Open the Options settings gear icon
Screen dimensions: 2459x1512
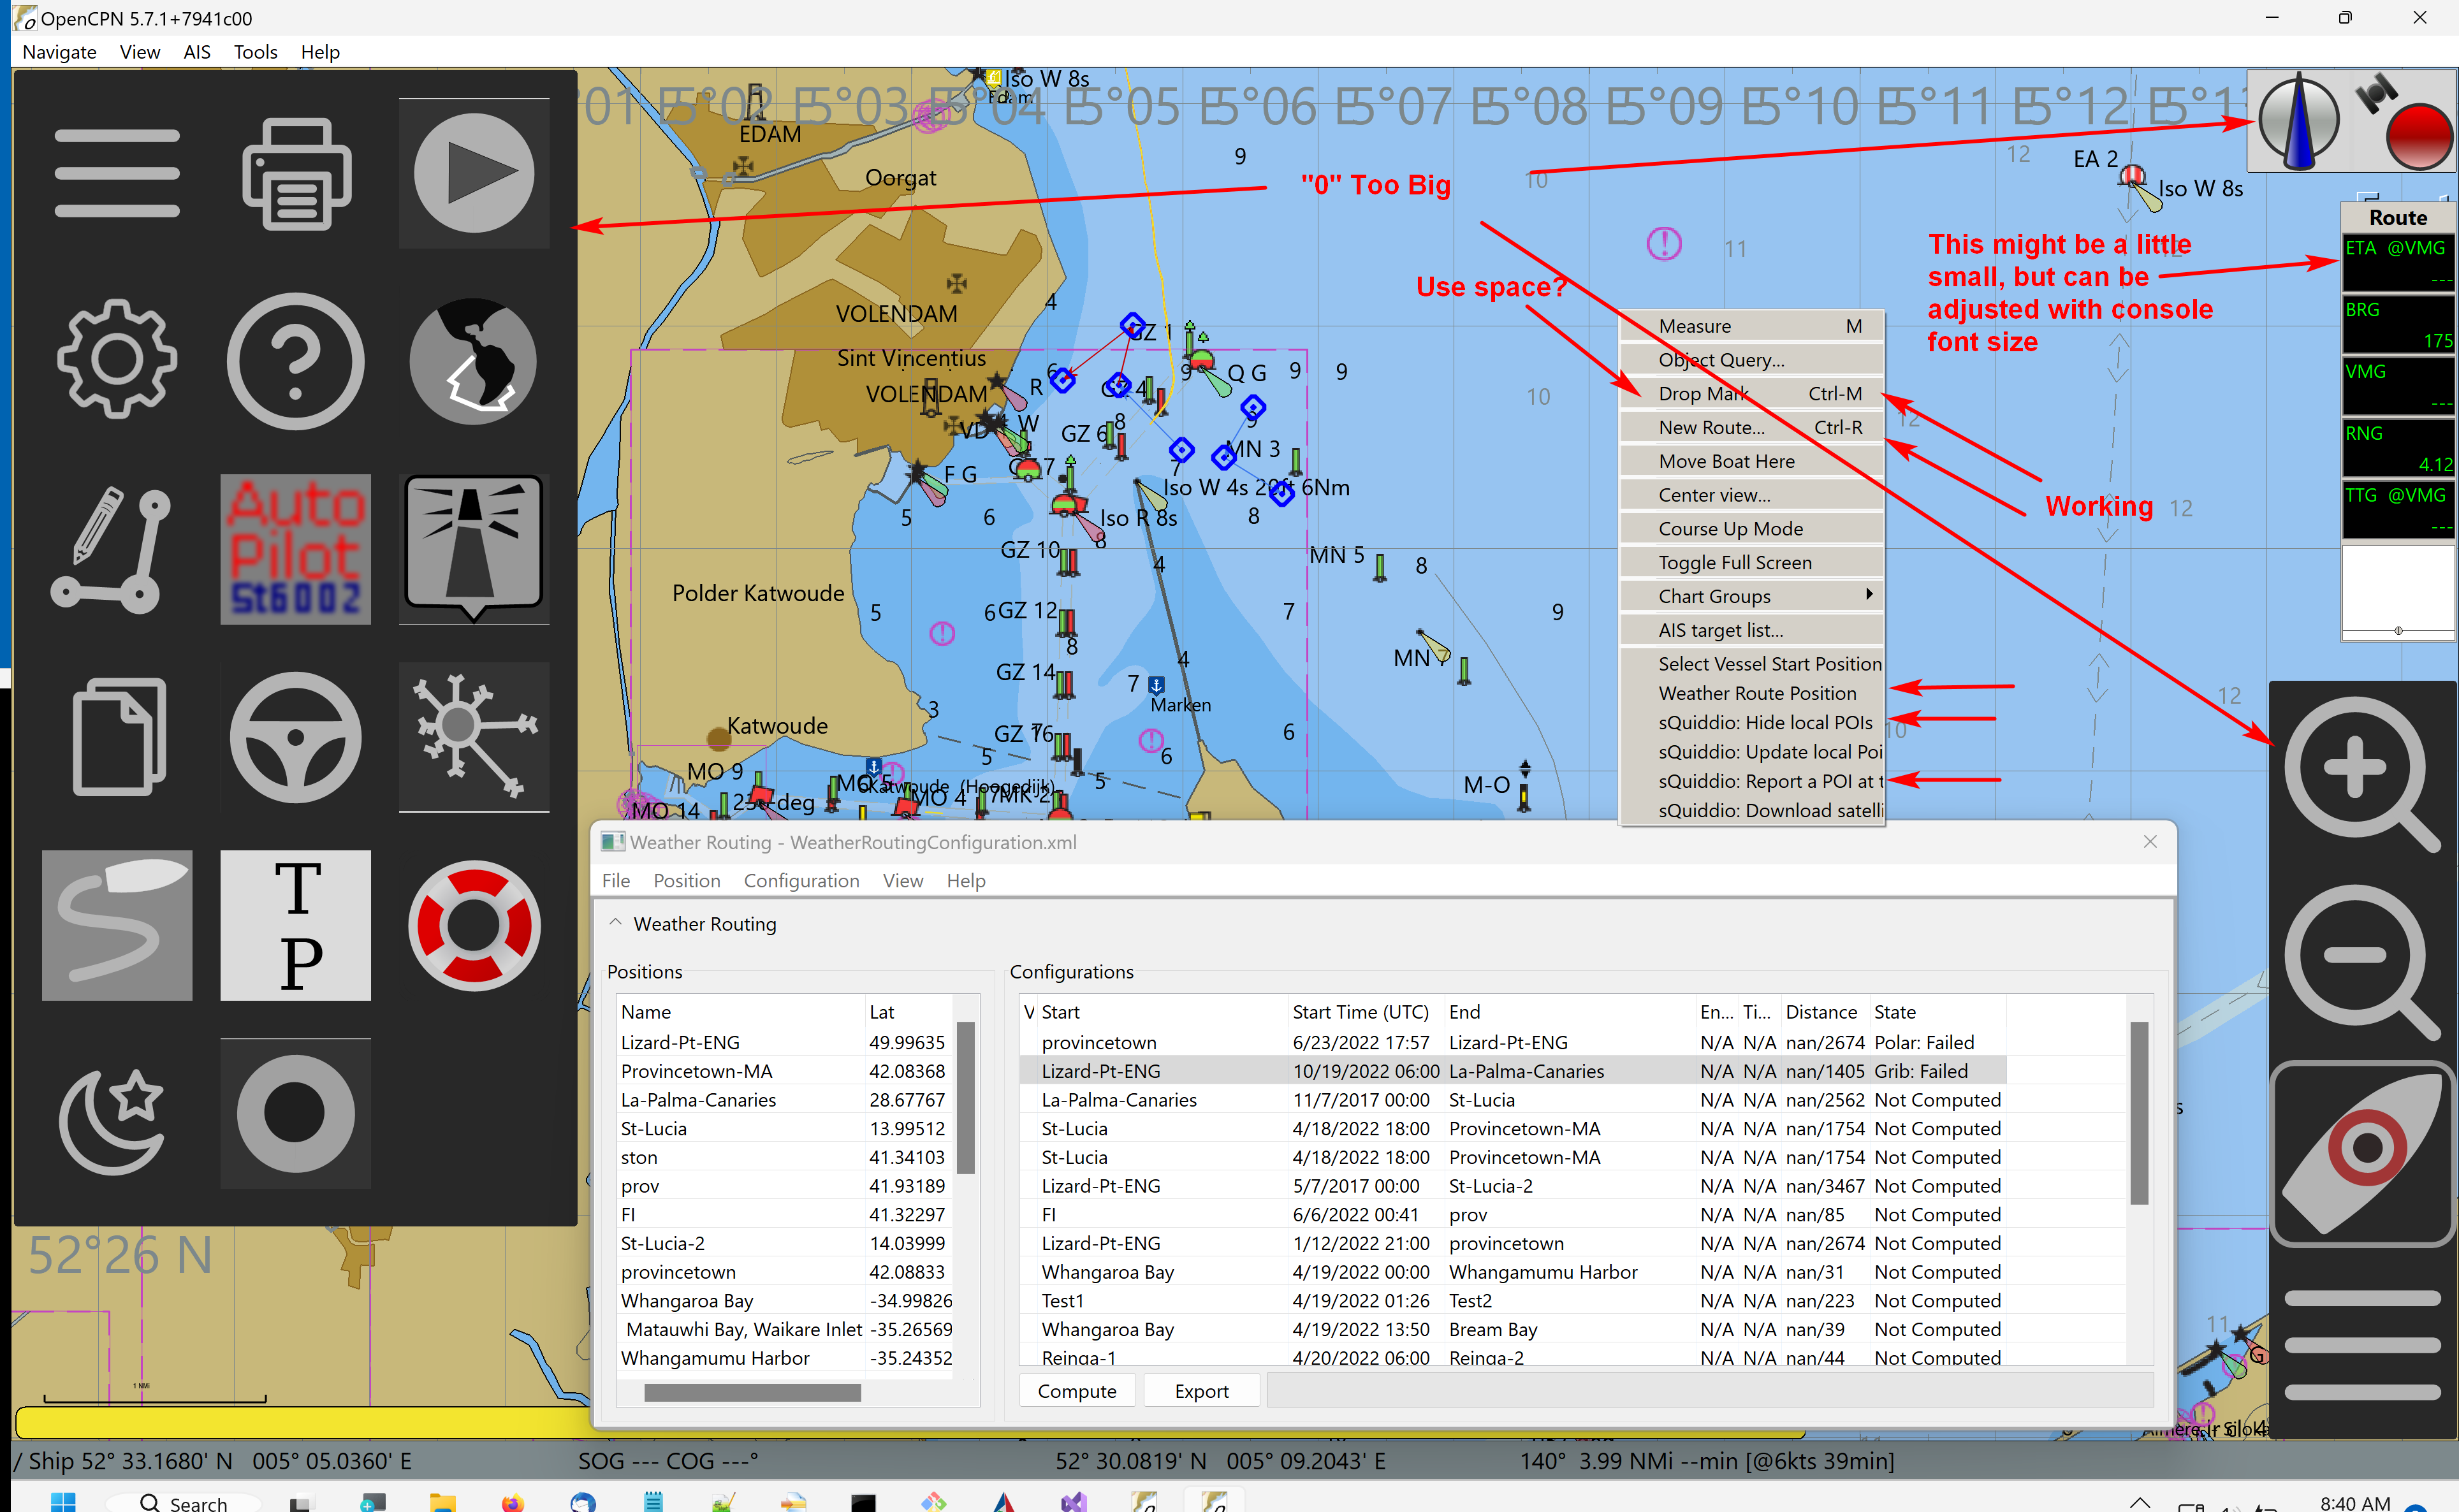pyautogui.click(x=117, y=359)
